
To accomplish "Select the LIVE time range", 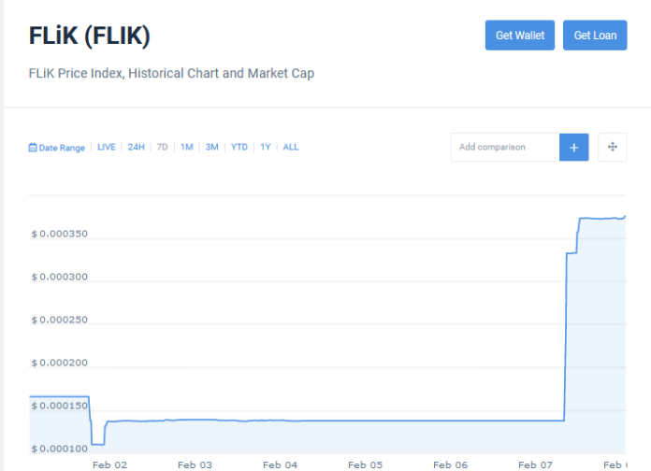I will click(x=107, y=148).
